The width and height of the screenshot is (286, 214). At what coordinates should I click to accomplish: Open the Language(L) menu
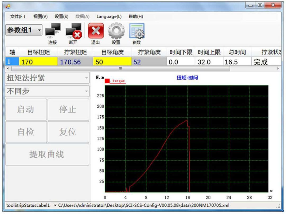tap(109, 16)
